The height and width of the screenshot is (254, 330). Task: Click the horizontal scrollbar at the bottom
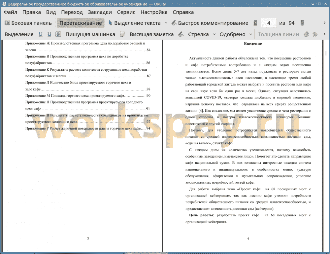click(x=147, y=253)
